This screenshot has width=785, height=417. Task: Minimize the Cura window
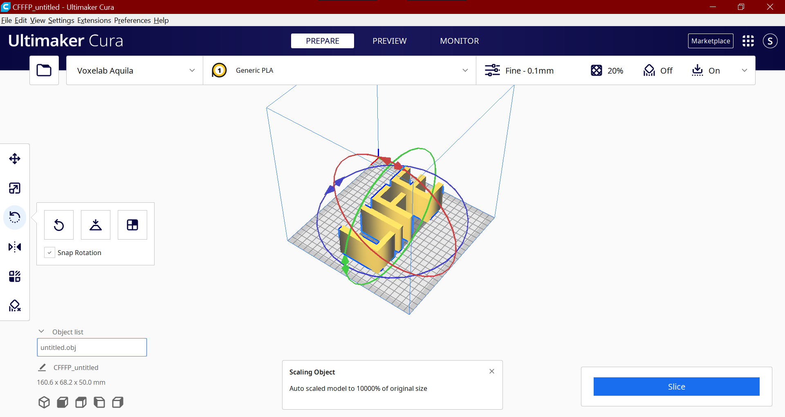coord(713,7)
